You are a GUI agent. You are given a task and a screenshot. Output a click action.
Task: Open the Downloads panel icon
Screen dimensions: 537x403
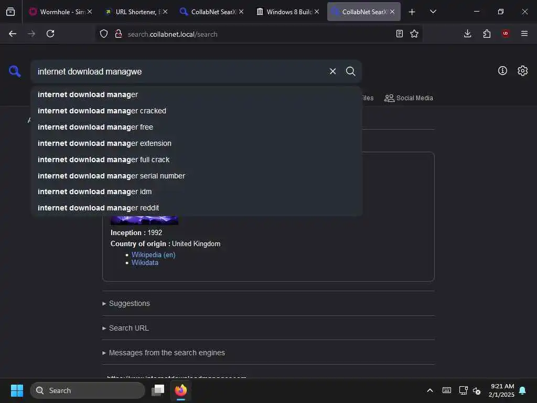coord(467,34)
